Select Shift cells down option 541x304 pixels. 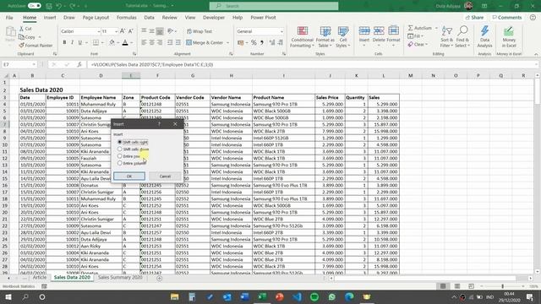click(134, 149)
